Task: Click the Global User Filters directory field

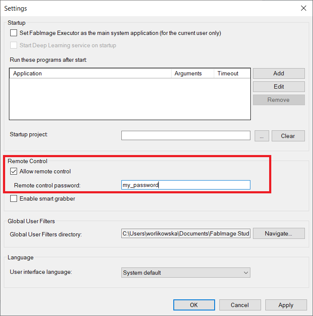Action: [x=186, y=233]
